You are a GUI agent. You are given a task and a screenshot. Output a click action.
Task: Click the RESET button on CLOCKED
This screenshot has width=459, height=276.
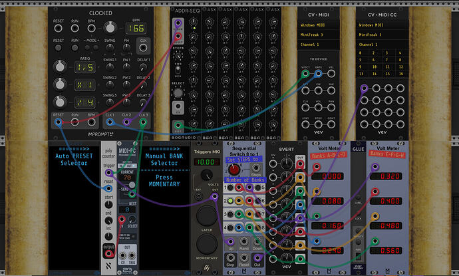[59, 48]
